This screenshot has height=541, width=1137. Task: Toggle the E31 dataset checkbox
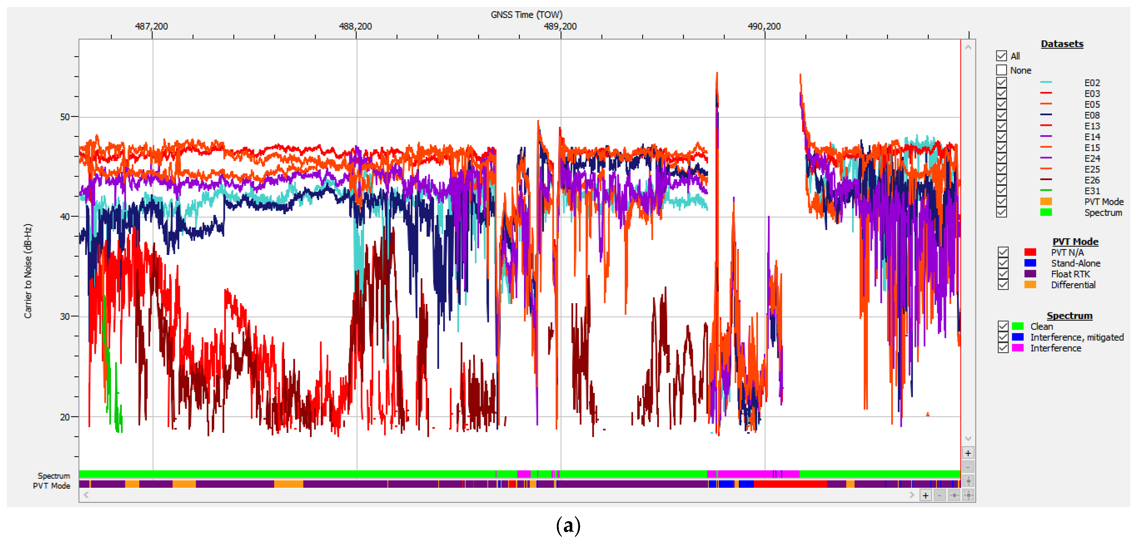1001,190
